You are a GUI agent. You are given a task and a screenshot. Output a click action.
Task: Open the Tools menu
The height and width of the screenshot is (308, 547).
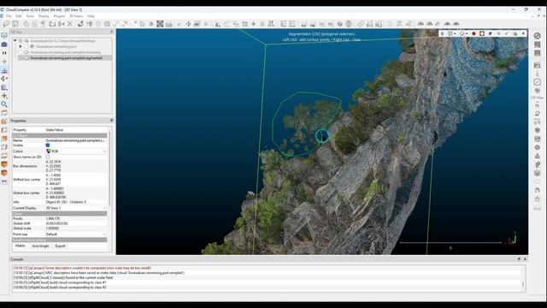coord(31,16)
